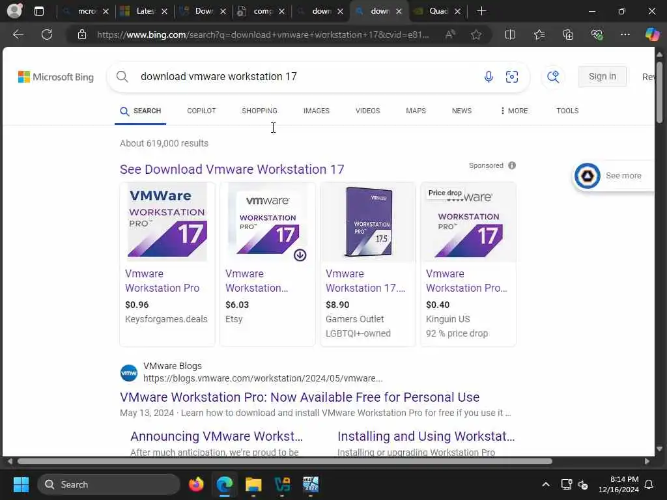
Task: Open Announcing VMware Workst... sublink
Action: [216, 436]
